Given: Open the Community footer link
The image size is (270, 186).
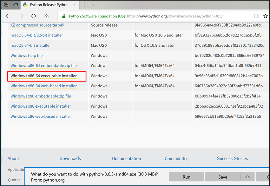Looking at the screenshot, I should point(175,158).
